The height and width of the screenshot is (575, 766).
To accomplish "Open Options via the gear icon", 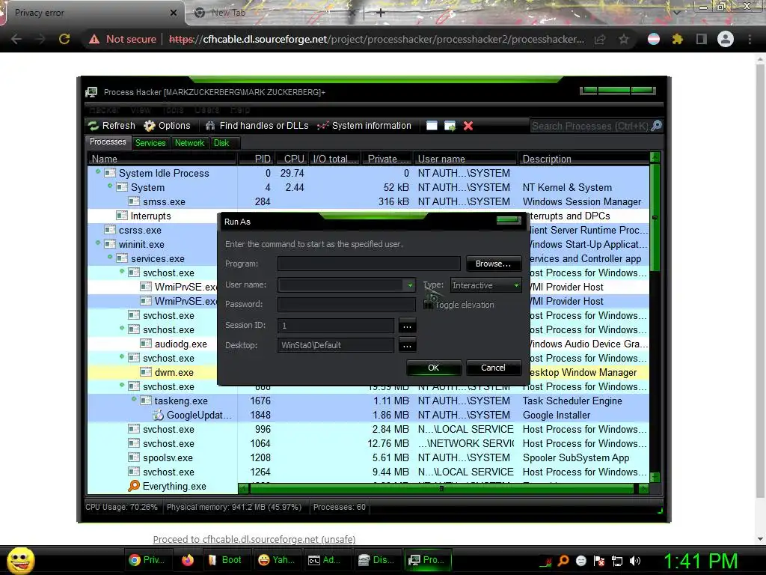I will [x=150, y=126].
